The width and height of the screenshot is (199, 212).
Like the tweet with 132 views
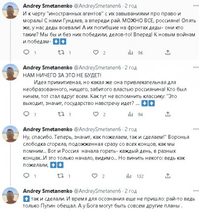click(95, 176)
